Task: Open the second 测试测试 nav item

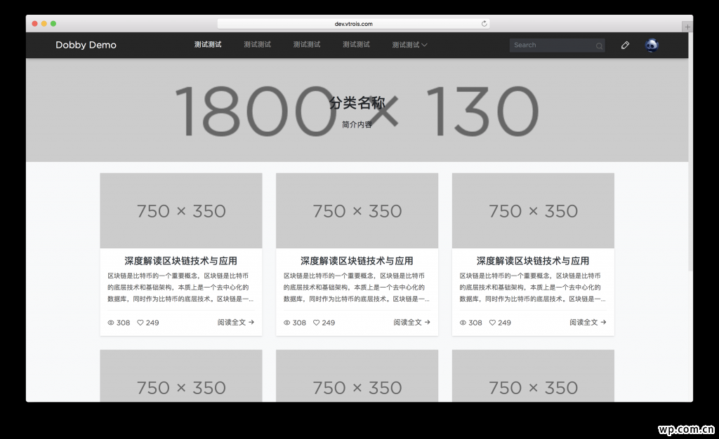Action: [257, 44]
